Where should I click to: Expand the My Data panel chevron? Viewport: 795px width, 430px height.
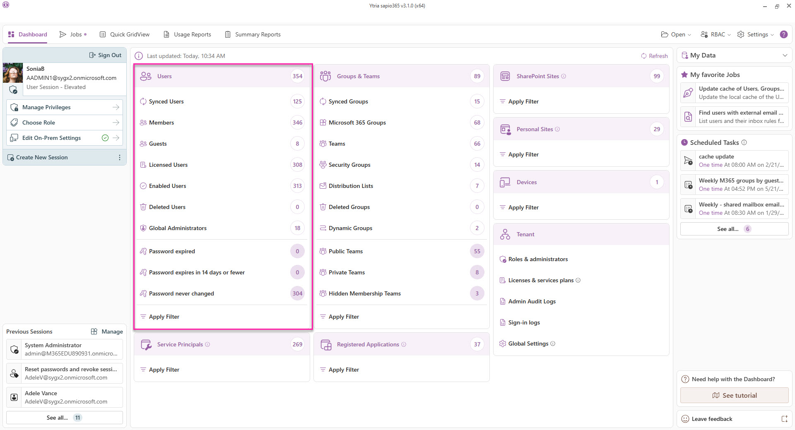pyautogui.click(x=785, y=55)
